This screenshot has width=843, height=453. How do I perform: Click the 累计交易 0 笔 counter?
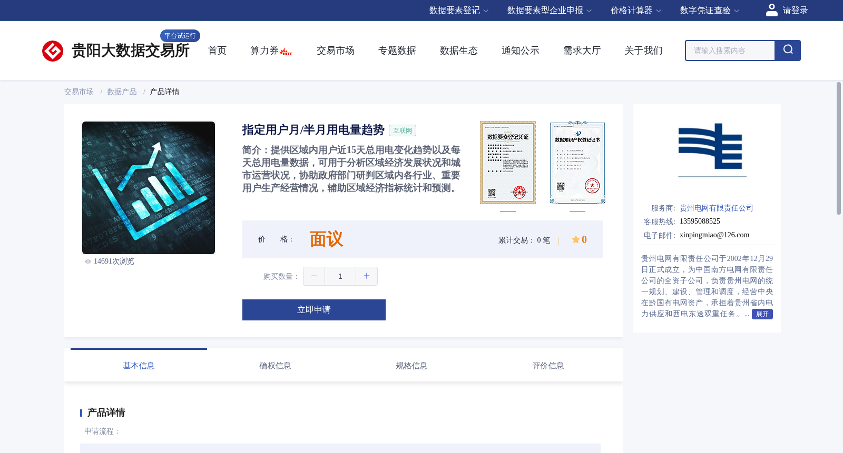[x=524, y=240]
